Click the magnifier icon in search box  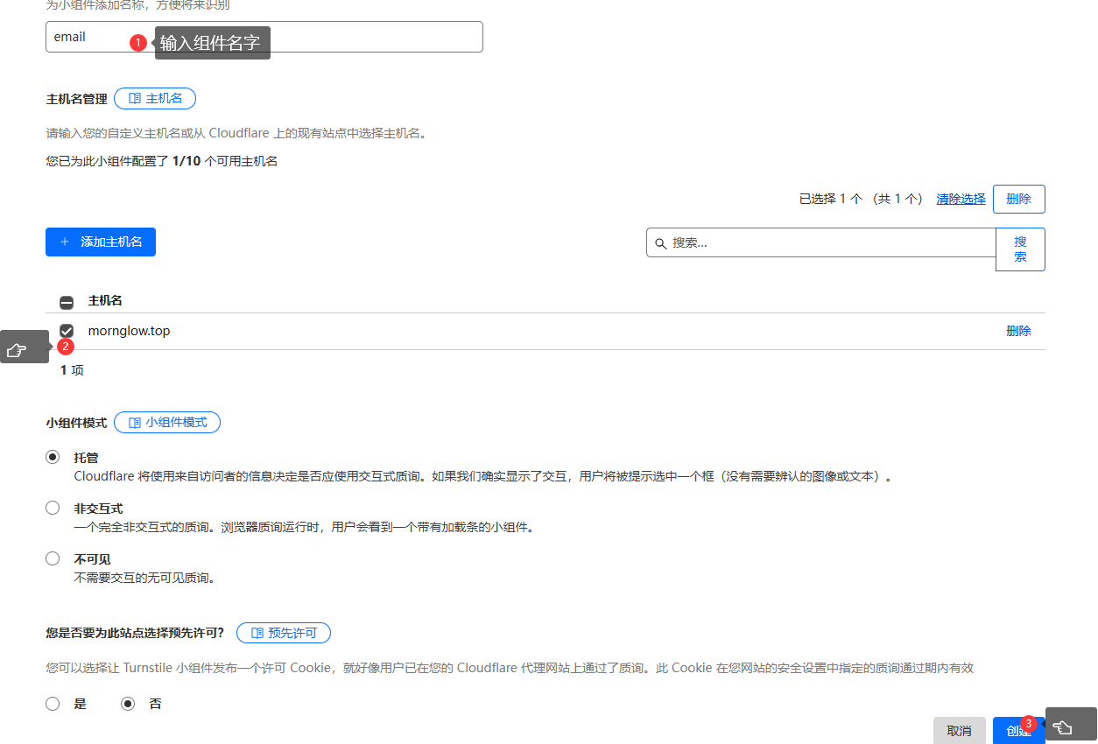pyautogui.click(x=661, y=243)
